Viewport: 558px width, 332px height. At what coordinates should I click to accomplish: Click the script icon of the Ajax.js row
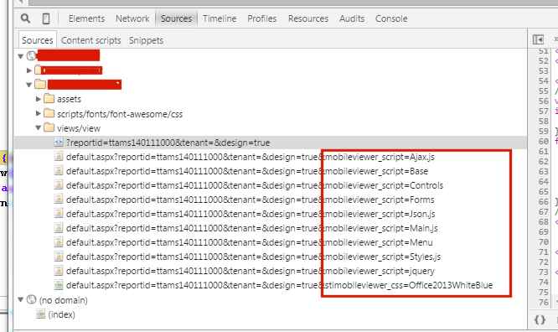tap(59, 157)
